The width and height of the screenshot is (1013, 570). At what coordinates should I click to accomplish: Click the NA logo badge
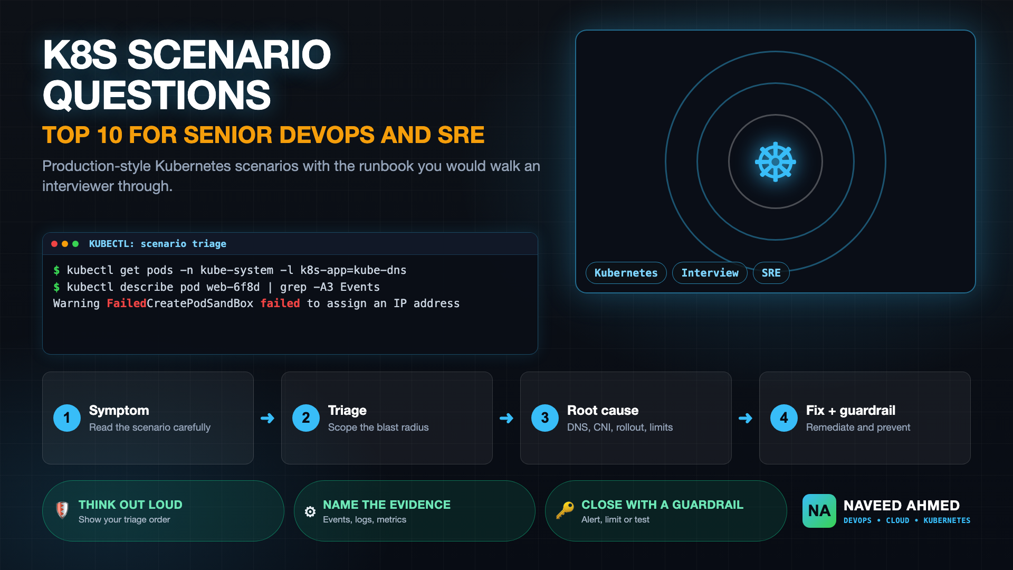(x=819, y=511)
